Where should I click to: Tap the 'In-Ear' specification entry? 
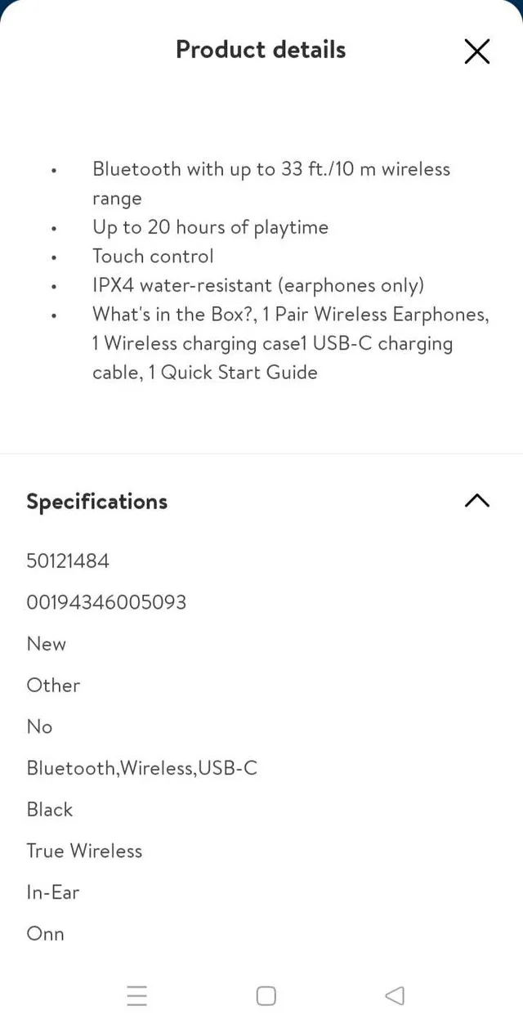coord(52,892)
